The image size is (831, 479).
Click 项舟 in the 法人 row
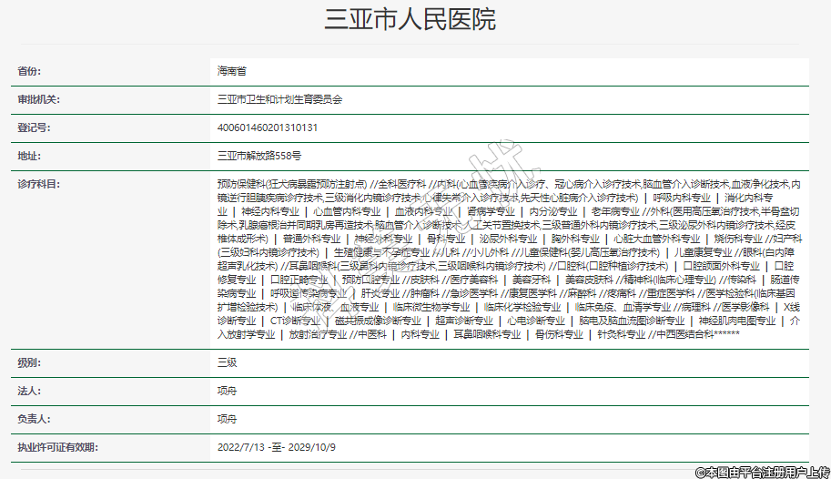227,391
